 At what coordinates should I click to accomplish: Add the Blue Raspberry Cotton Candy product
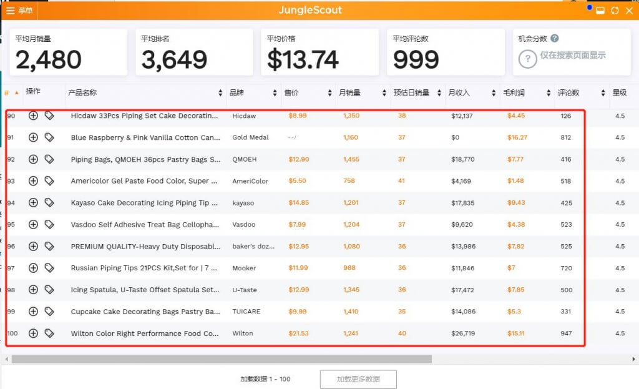[34, 137]
